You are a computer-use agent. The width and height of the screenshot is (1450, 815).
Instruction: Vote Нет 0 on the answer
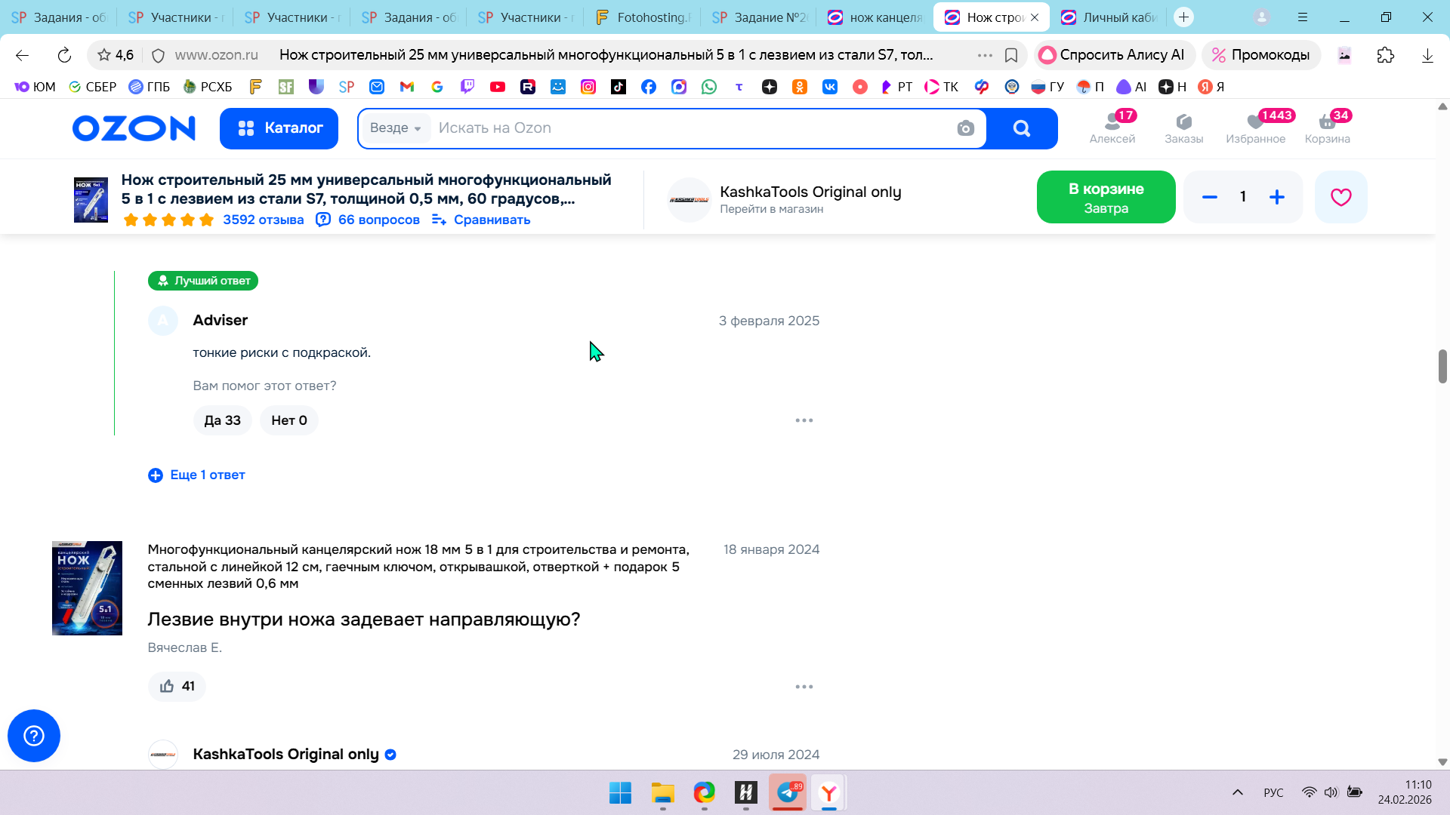288,420
